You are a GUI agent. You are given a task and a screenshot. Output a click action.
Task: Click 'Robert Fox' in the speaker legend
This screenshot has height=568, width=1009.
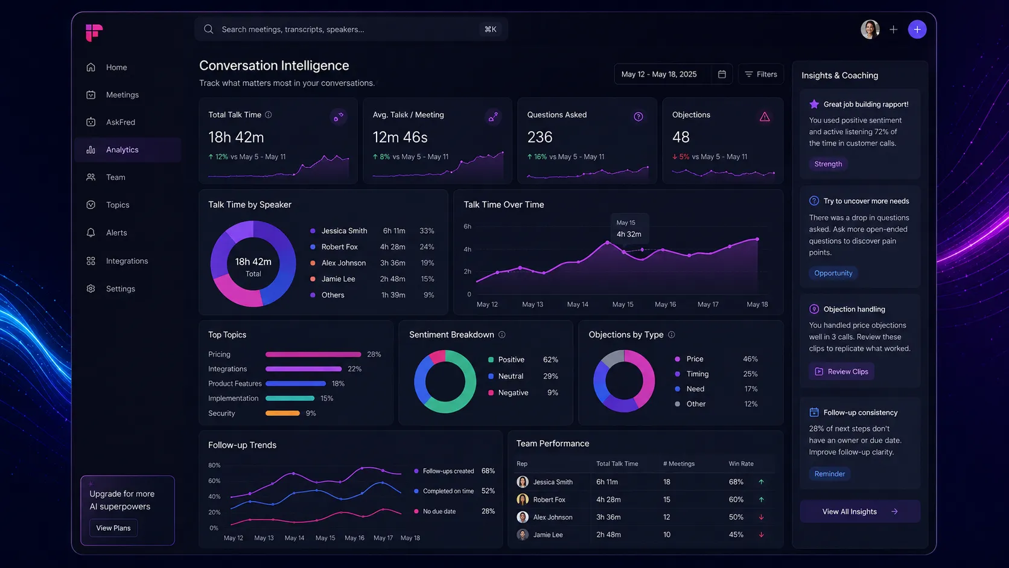[339, 247]
